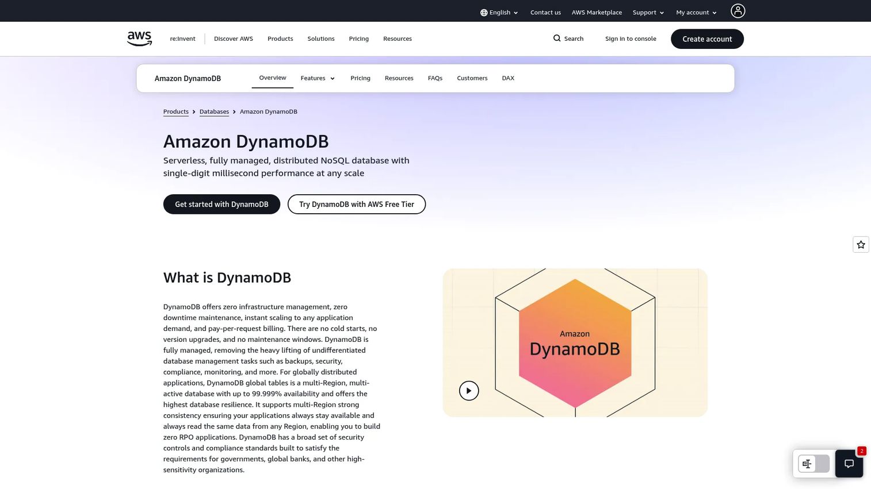Click the Amazon DynamoDB video thumbnail
This screenshot has height=489, width=871.
(x=575, y=342)
